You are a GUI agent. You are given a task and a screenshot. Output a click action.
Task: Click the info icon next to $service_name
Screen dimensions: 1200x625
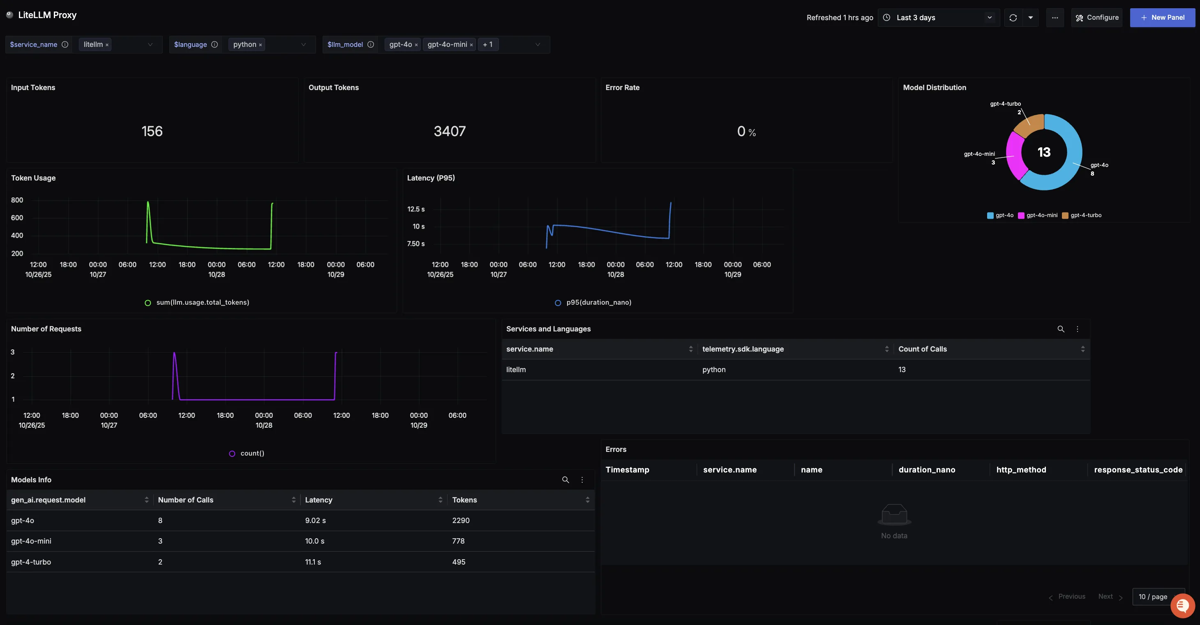(x=65, y=44)
